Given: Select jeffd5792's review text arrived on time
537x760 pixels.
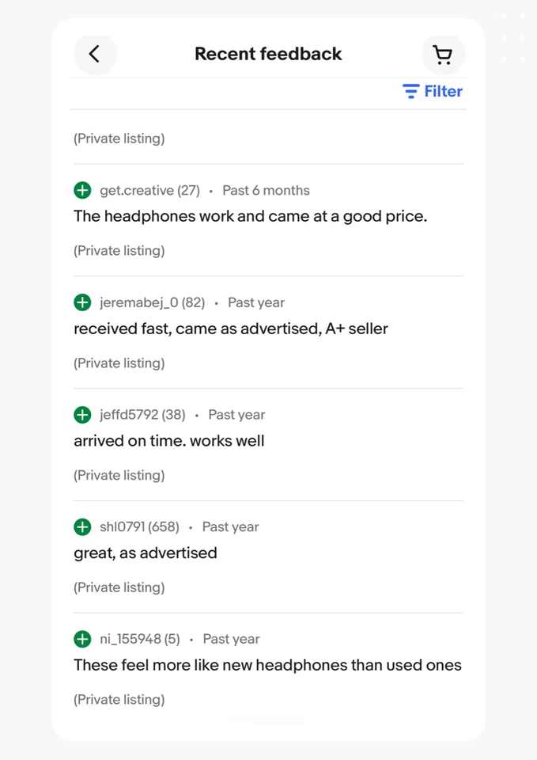Looking at the screenshot, I should click(x=168, y=441).
